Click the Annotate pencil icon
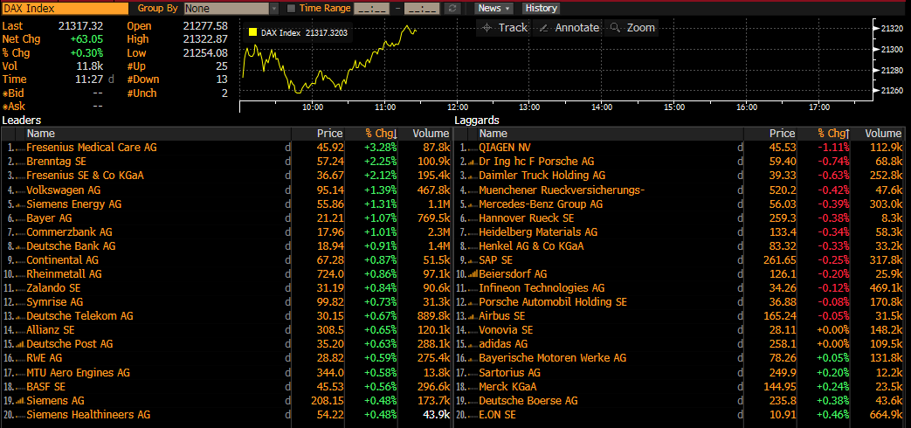 point(544,28)
